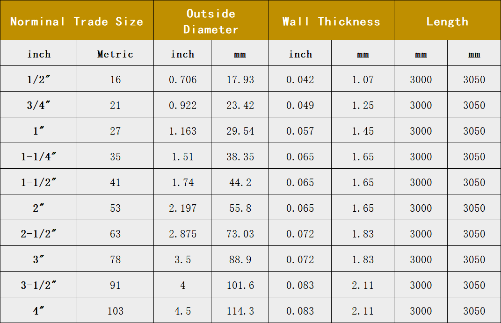The width and height of the screenshot is (501, 323).
Task: Select metric size 103 cell
Action: pyautogui.click(x=115, y=311)
